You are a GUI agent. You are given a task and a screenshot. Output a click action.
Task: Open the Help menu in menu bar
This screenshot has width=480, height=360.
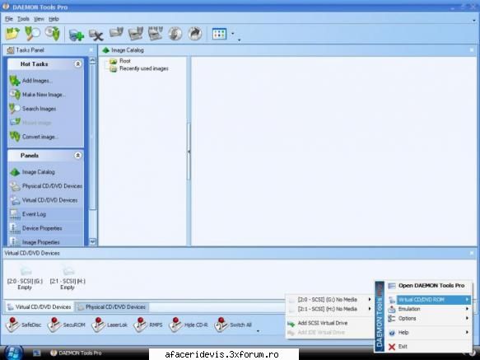click(x=54, y=19)
